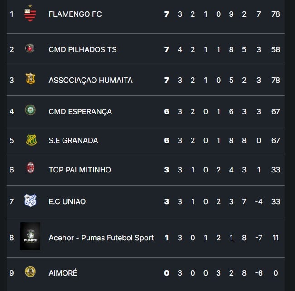
Task: Click the Top Palmitinho red-black crest
Action: point(30,168)
